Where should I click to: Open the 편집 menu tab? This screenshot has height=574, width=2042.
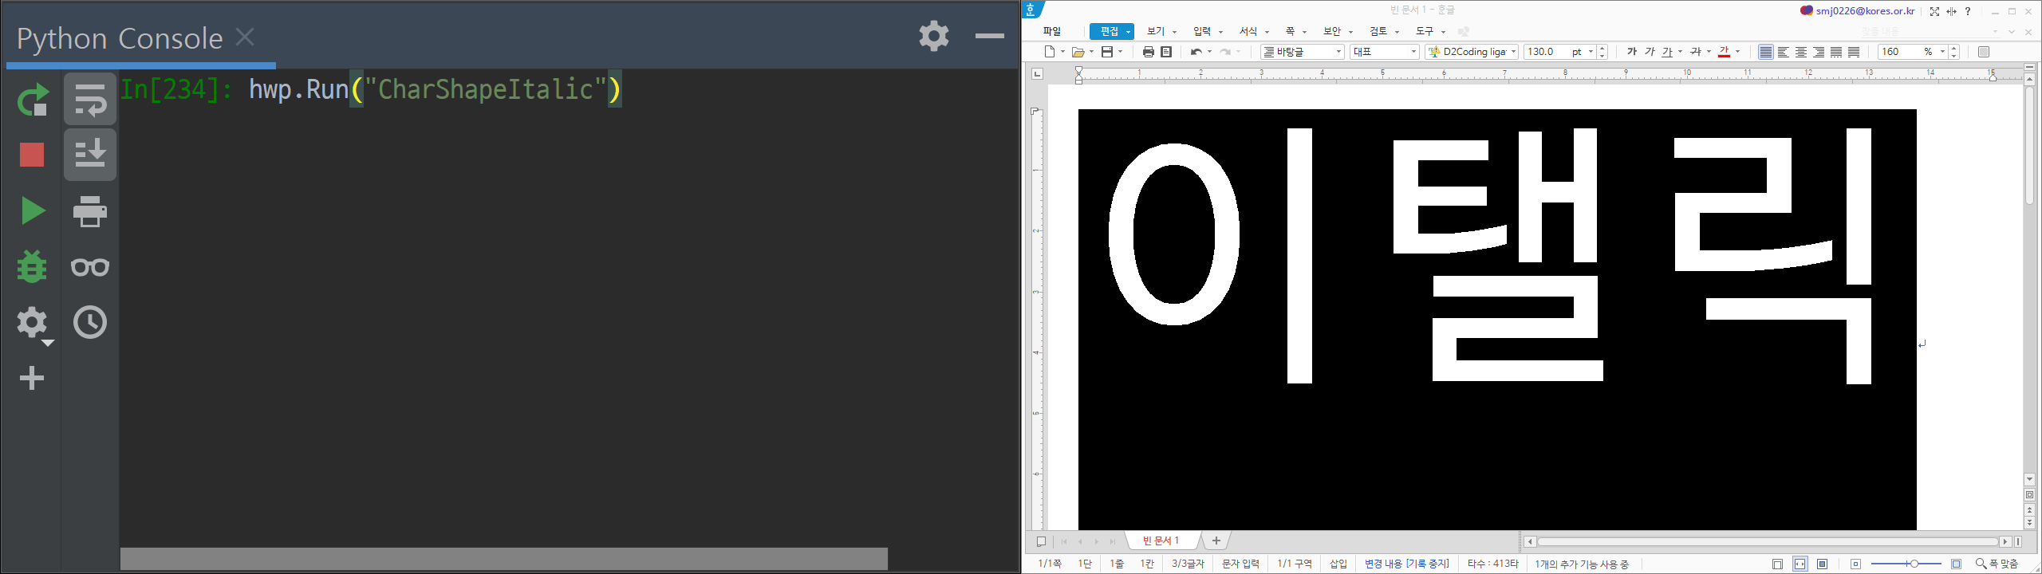[1111, 31]
